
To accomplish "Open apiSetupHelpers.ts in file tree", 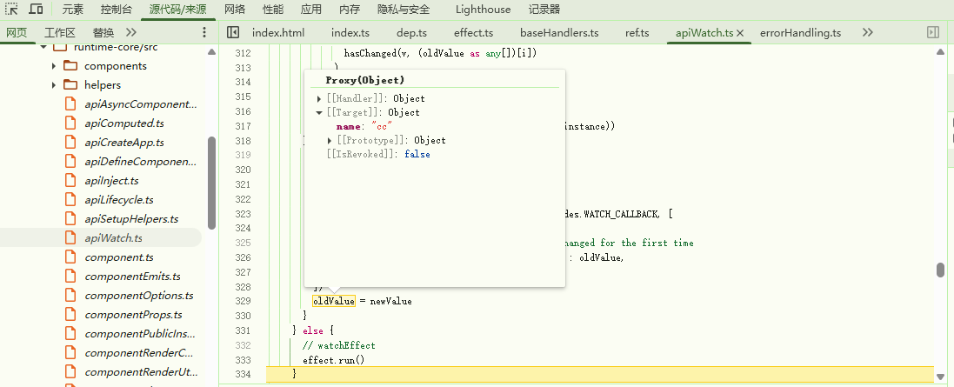I will point(131,219).
